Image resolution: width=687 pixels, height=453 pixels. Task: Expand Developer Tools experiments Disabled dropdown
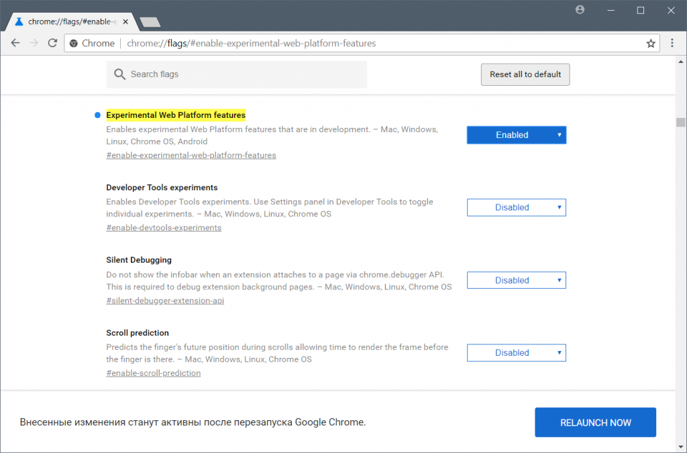tap(516, 208)
